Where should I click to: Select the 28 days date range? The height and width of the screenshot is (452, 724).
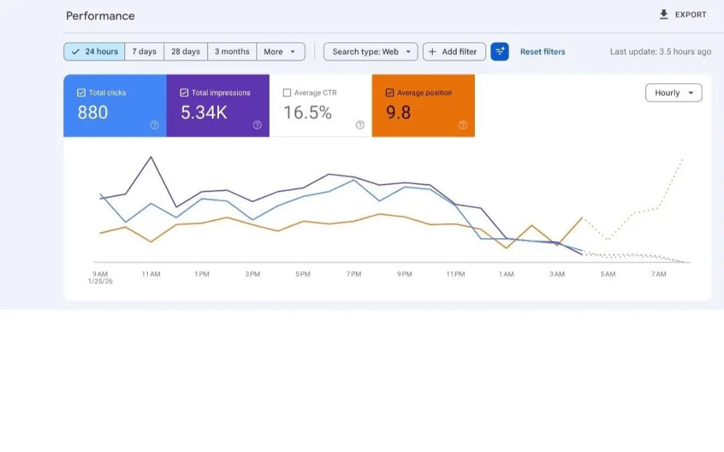pyautogui.click(x=185, y=52)
